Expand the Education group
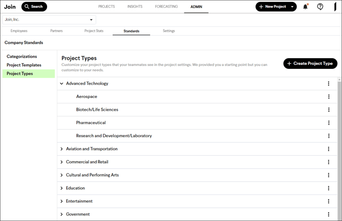 pos(61,188)
